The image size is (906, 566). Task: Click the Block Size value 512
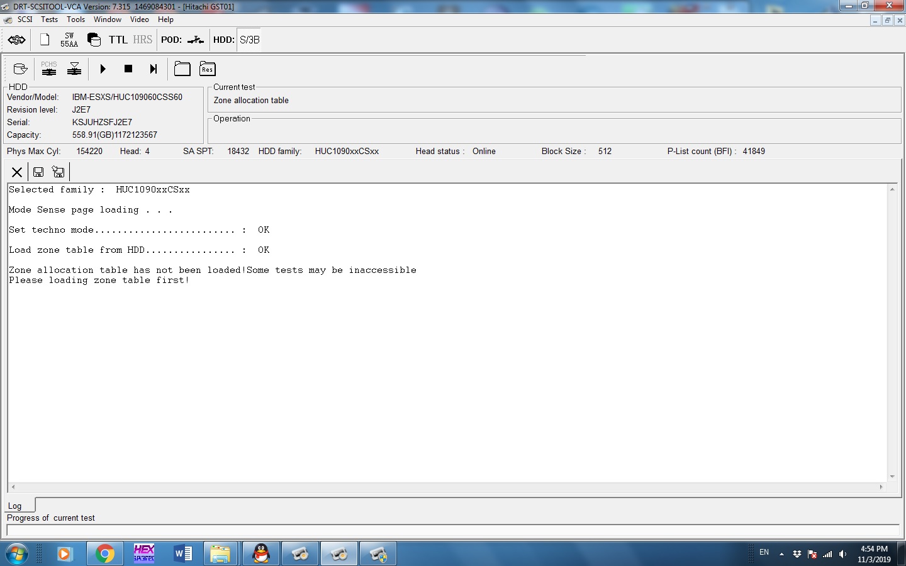[x=605, y=151]
